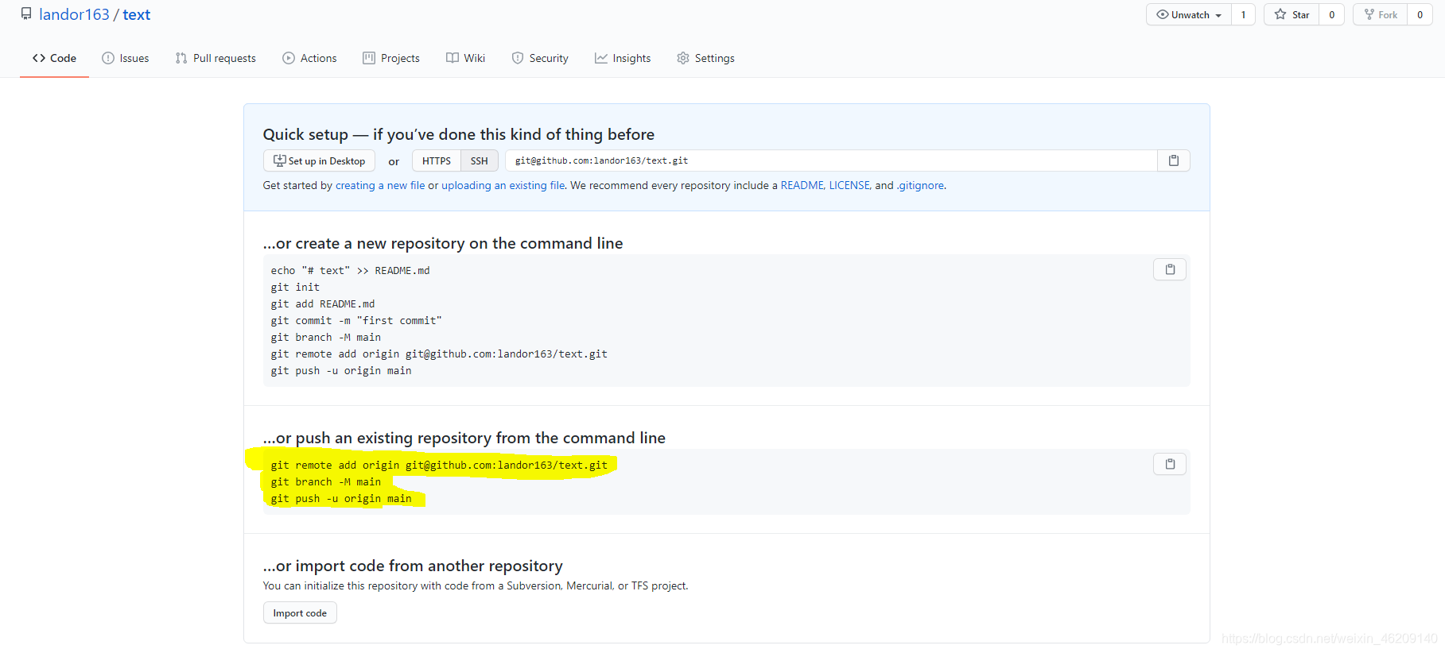Copy the new repository command block
This screenshot has width=1445, height=653.
pos(1169,269)
